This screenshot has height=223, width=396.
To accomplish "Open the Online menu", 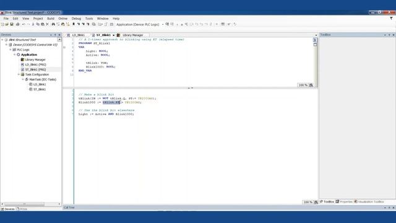I will coord(63,19).
